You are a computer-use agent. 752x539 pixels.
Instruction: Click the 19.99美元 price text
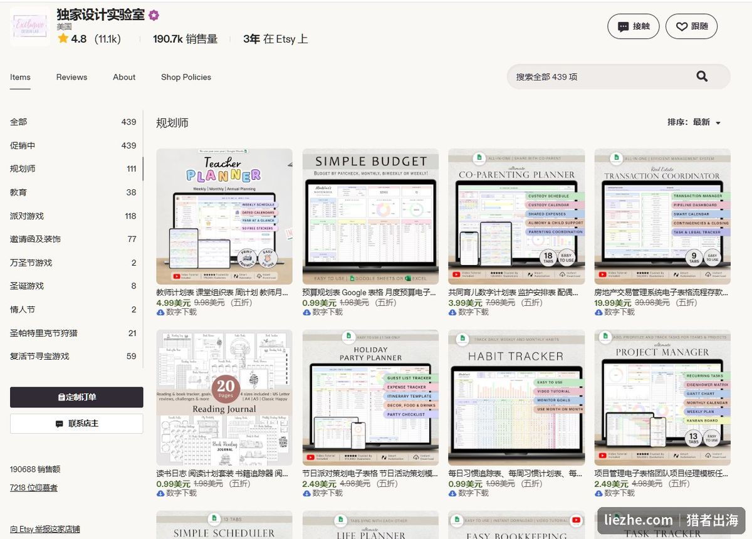pyautogui.click(x=613, y=303)
